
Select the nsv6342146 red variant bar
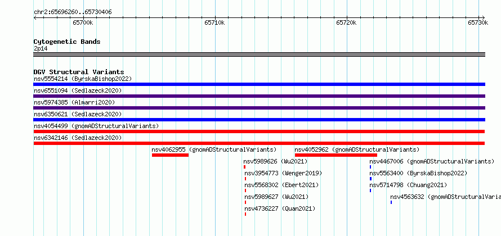(x=259, y=143)
